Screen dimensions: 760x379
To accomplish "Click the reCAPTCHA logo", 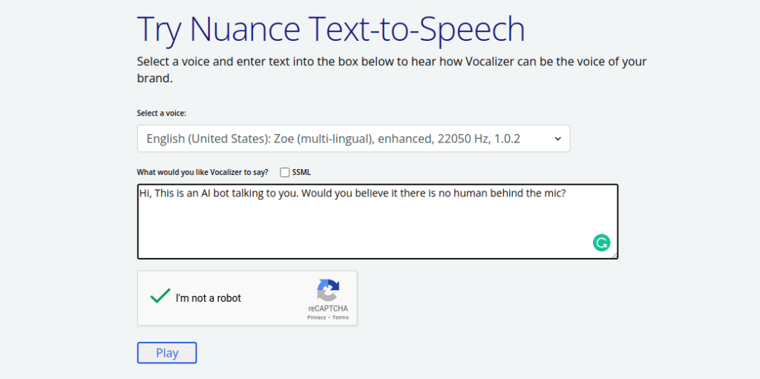I will coord(328,290).
